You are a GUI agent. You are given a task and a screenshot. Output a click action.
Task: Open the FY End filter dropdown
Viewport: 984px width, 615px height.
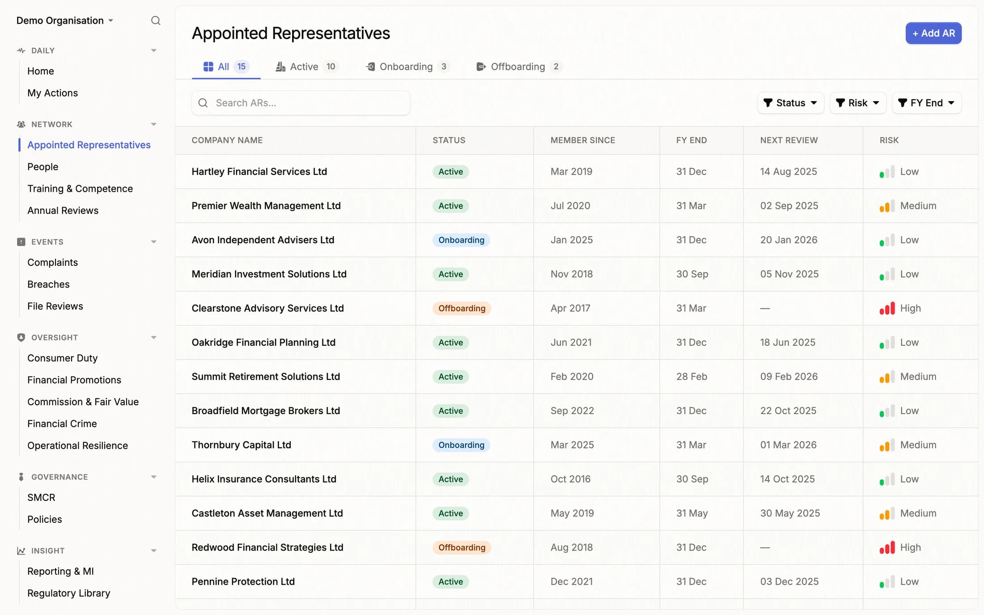tap(926, 103)
